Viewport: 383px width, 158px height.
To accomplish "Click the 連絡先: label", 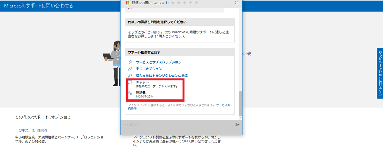I will coord(141,92).
